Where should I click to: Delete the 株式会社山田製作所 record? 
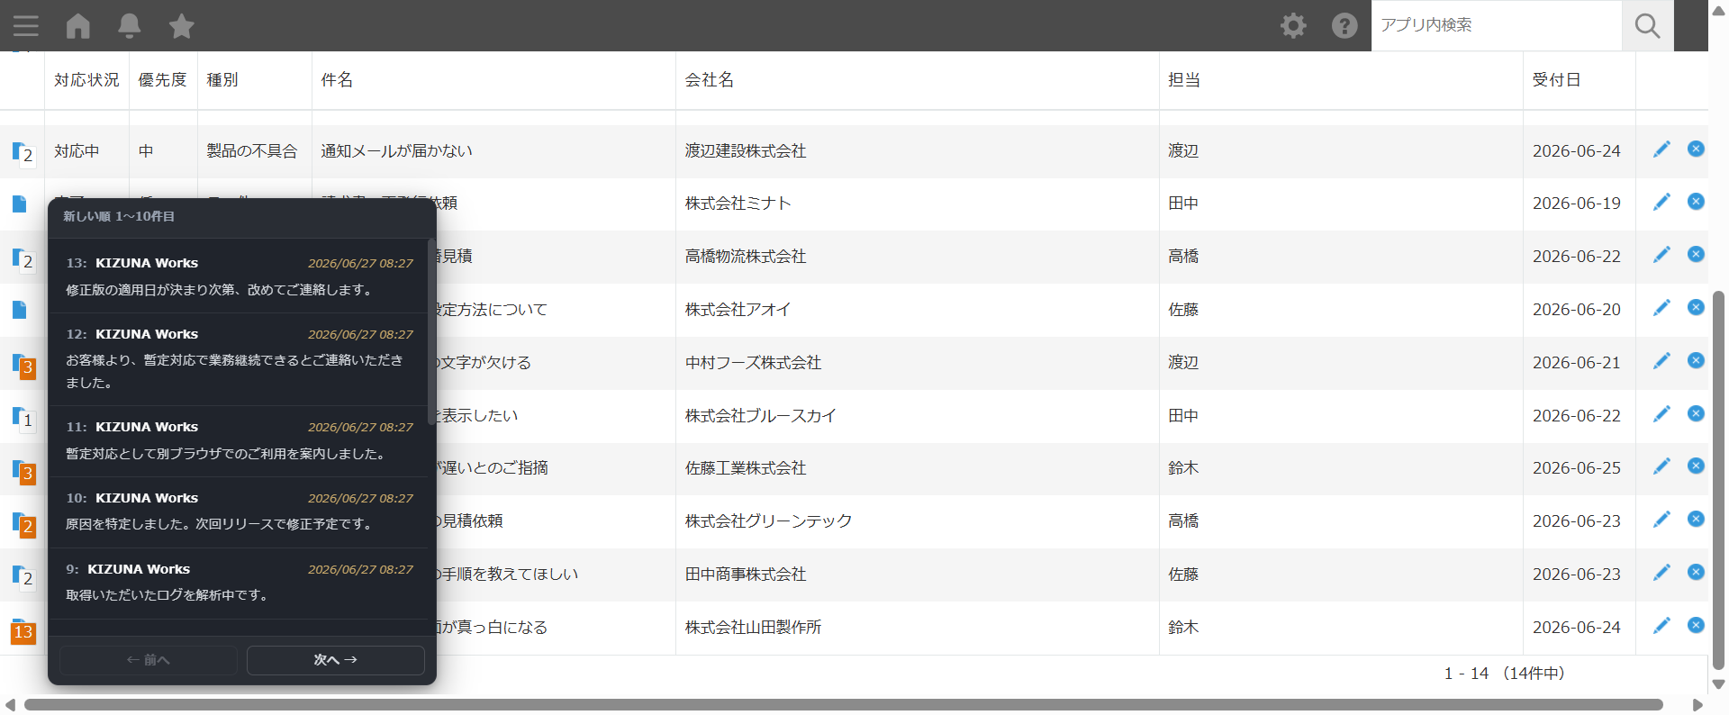click(x=1696, y=625)
